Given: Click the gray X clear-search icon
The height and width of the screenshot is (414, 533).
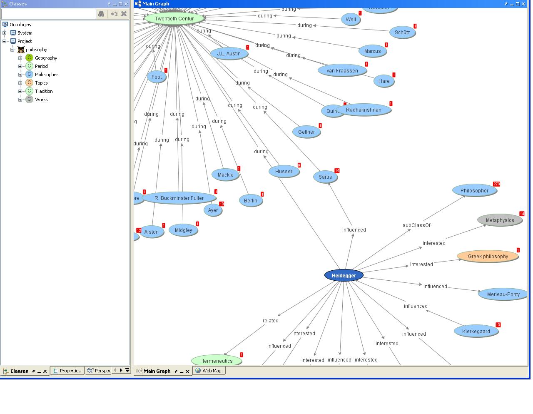Looking at the screenshot, I should pos(124,14).
